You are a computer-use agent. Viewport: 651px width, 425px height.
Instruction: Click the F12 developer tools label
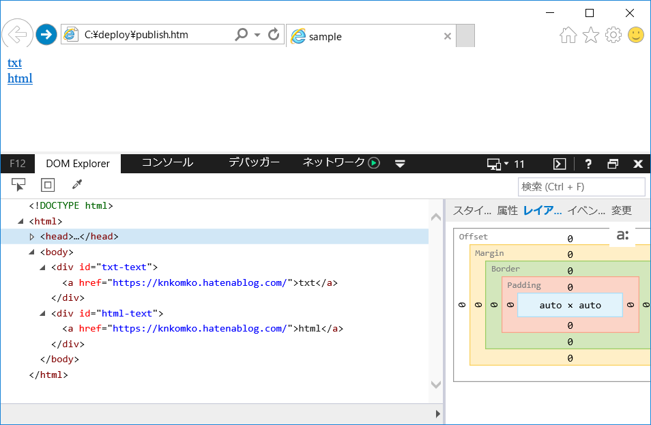pos(18,164)
